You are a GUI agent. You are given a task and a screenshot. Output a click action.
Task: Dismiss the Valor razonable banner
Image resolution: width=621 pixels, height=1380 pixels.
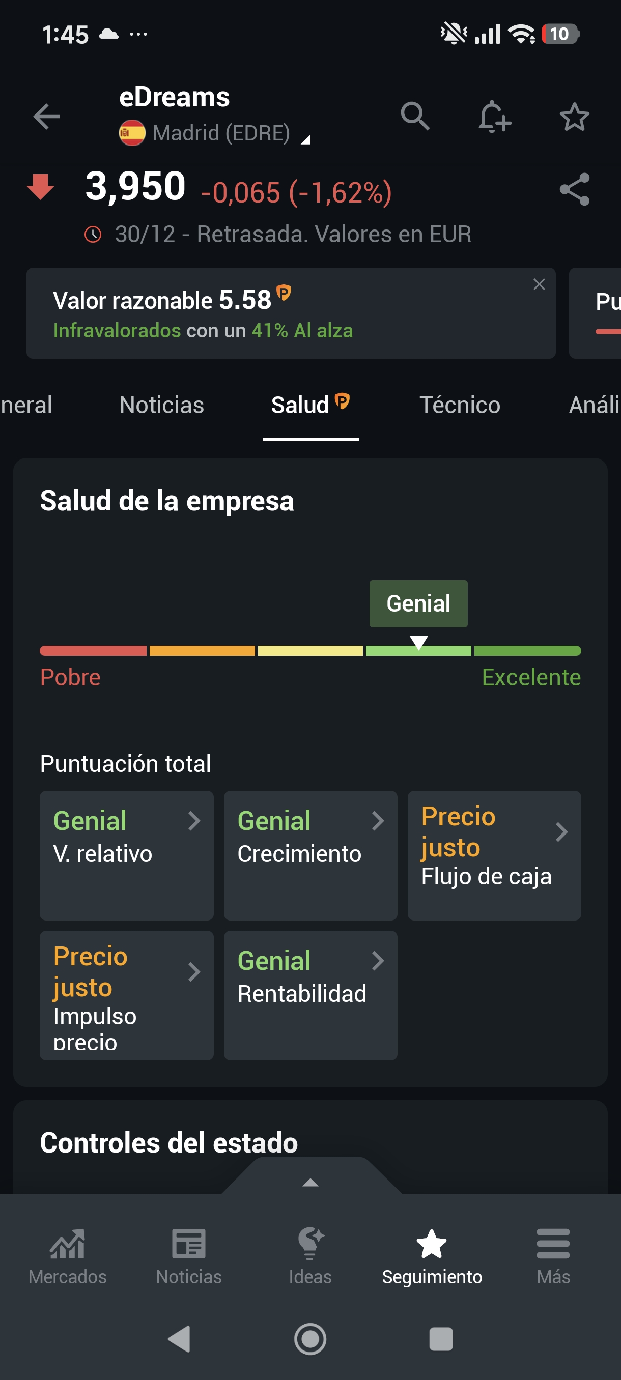(539, 284)
